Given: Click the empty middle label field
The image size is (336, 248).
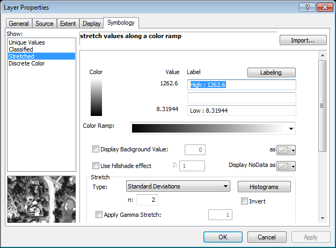Looking at the screenshot, I should (242, 98).
